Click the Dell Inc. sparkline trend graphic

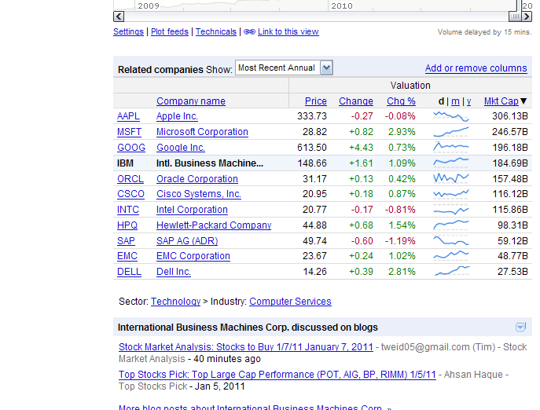(x=452, y=272)
